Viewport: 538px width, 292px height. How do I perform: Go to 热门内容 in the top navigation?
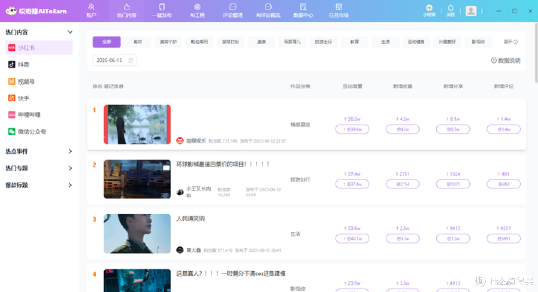[x=126, y=11]
